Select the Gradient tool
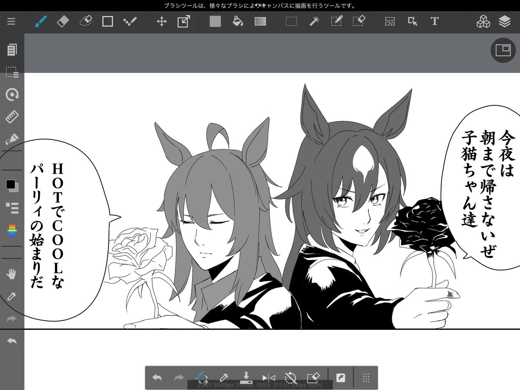520x390 pixels. (x=260, y=21)
